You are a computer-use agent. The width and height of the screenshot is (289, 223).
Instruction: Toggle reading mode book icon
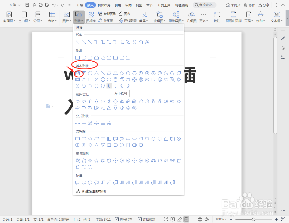[173, 219]
